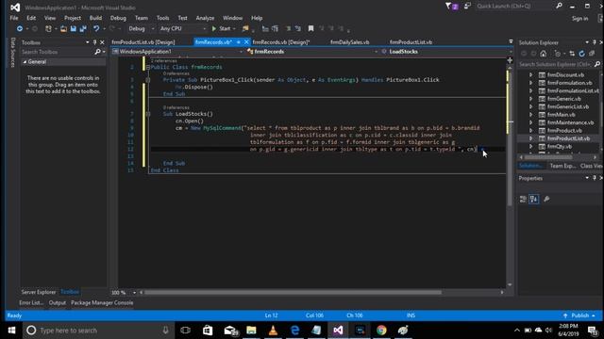Click the Comment Out Lines toolbar icon
Screen dimensions: 604x339
[288, 29]
